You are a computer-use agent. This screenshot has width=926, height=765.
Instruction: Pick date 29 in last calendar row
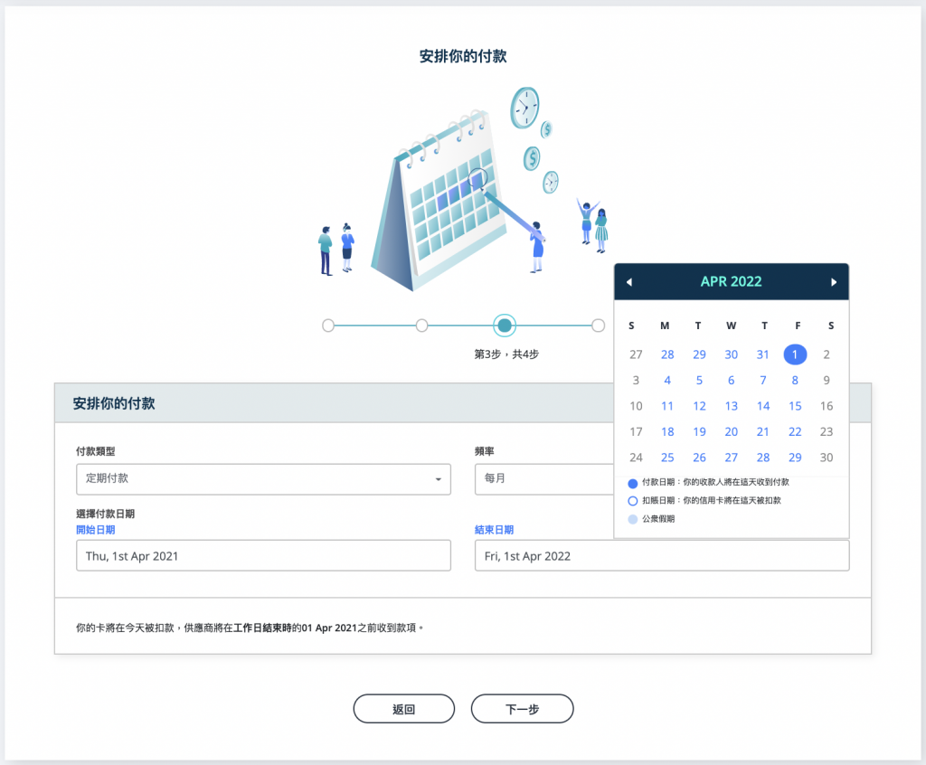(x=795, y=458)
